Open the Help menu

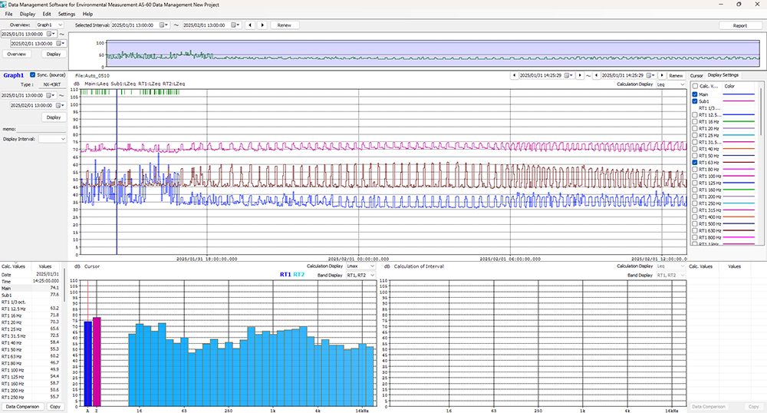(x=87, y=14)
